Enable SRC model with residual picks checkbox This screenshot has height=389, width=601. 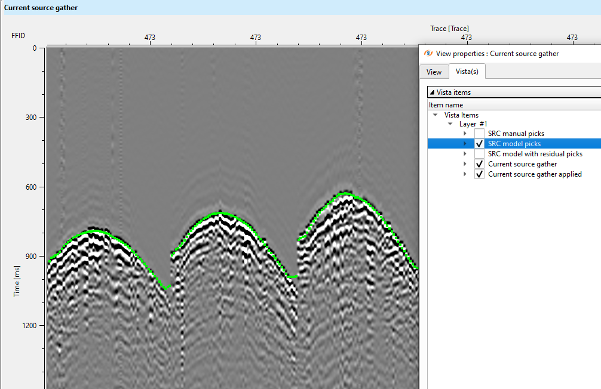coord(479,154)
